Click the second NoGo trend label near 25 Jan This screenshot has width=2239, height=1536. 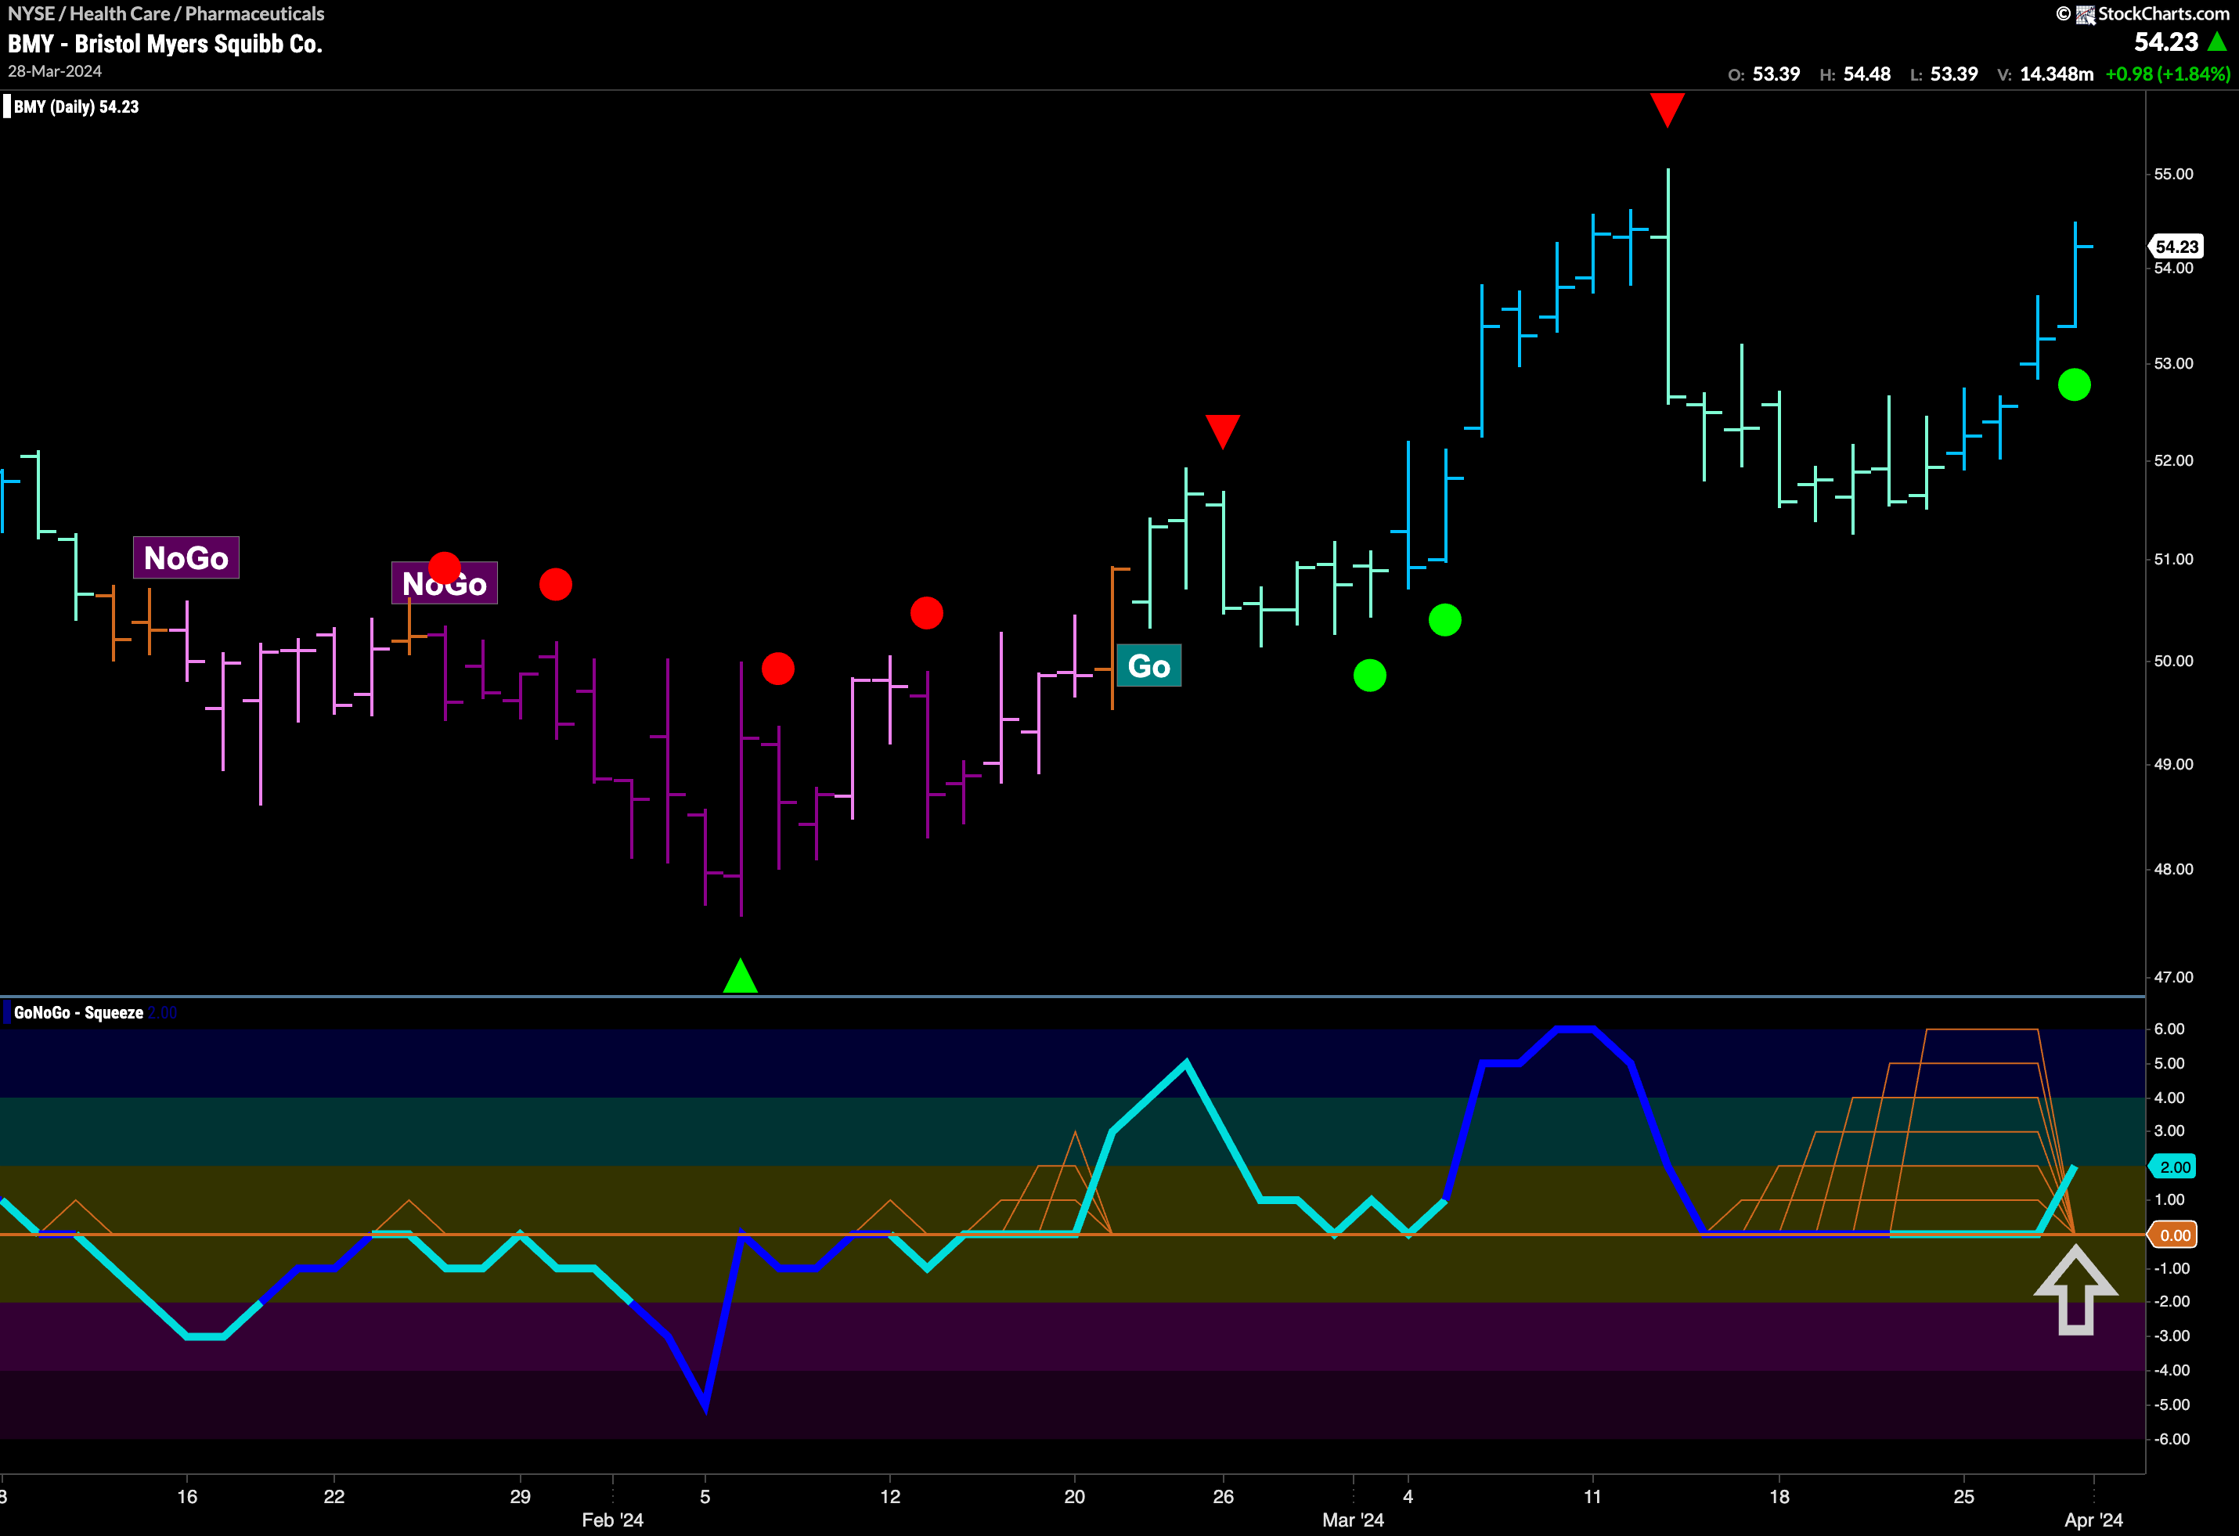pos(444,583)
